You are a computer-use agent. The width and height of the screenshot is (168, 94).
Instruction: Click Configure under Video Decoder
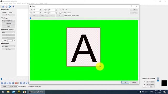tap(8, 15)
